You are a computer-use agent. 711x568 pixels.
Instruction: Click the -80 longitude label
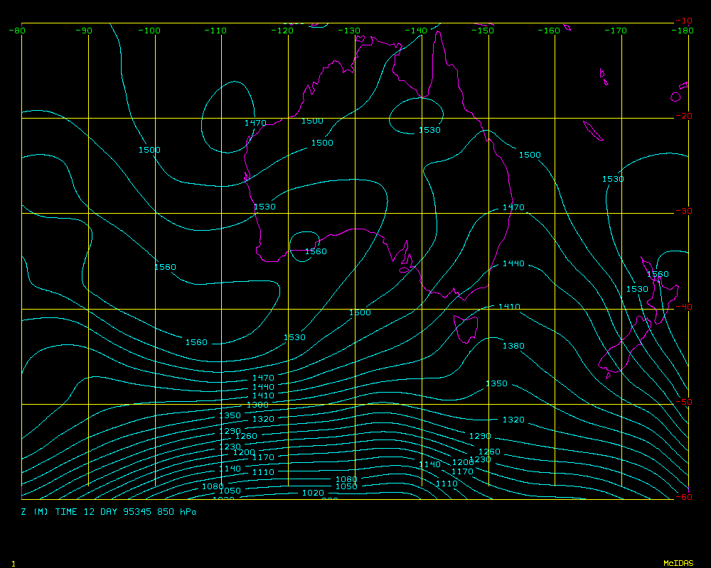[x=18, y=31]
